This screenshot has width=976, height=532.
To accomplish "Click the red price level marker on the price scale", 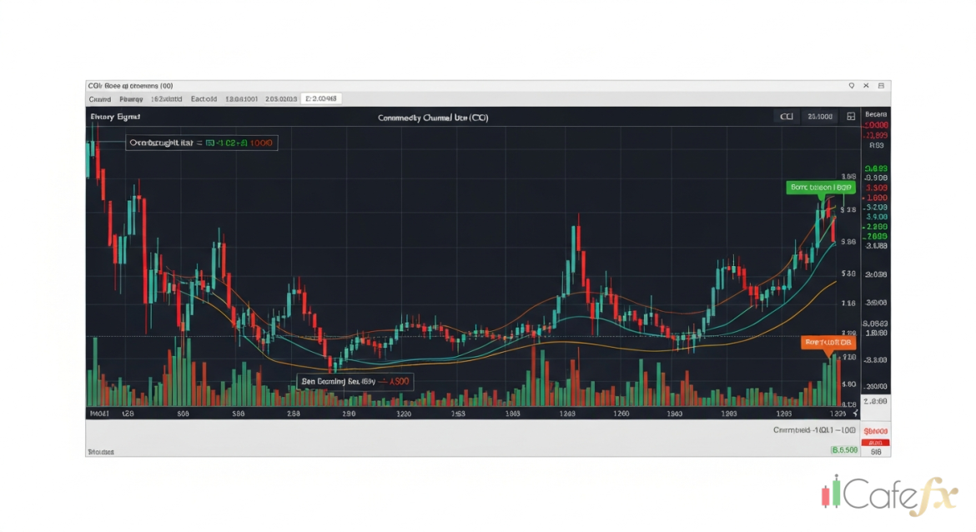I will click(x=875, y=123).
